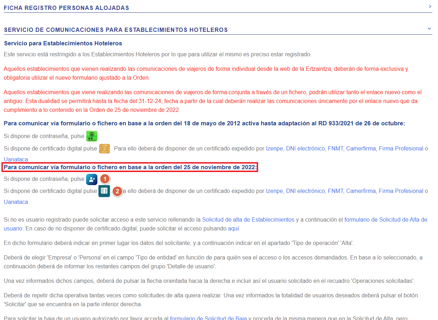Viewport: 438px width, 320px height.
Task: Click the orange chip digital certificate icon
Action: pyautogui.click(x=104, y=149)
